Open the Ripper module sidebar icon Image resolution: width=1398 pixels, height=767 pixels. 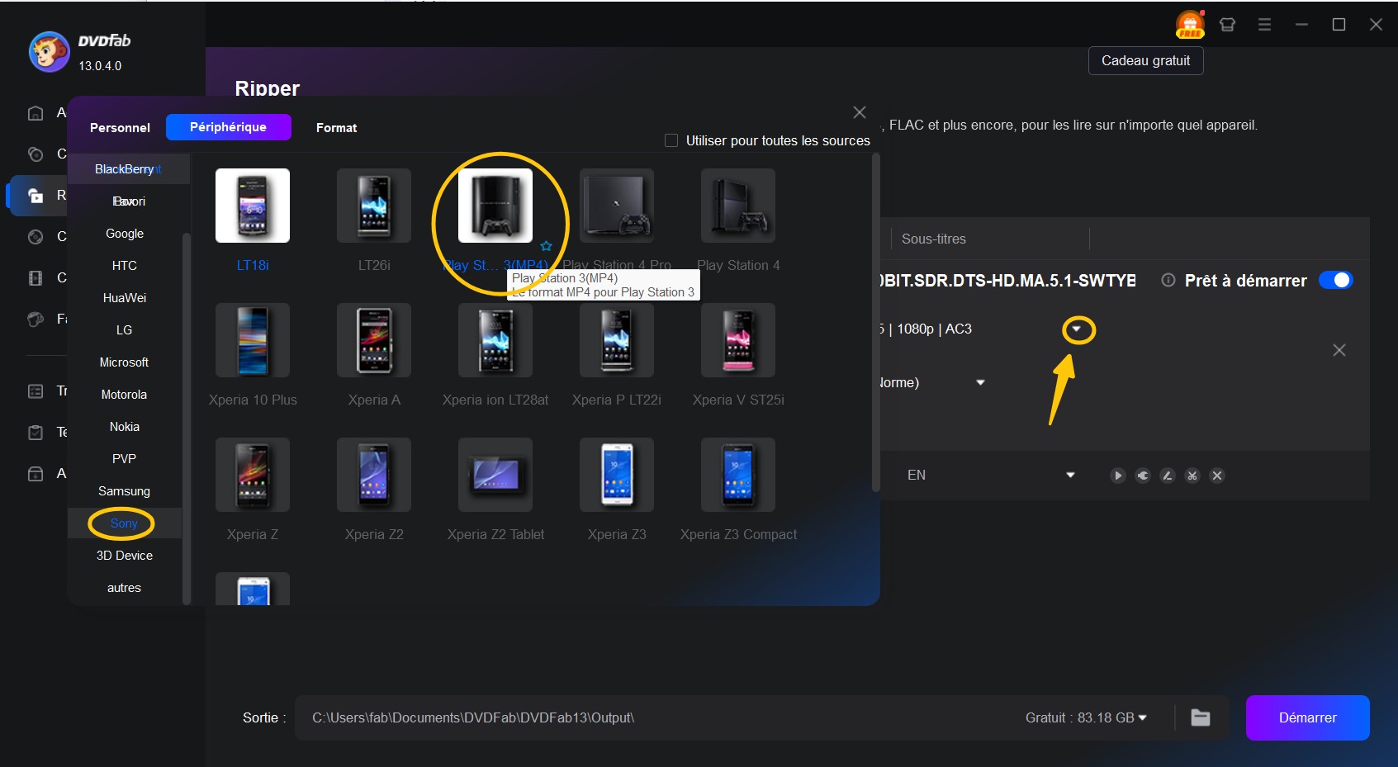tap(36, 196)
